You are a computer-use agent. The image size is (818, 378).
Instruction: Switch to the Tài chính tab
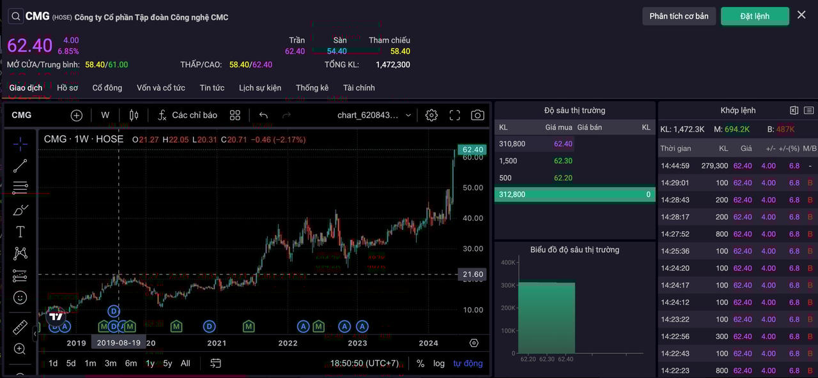click(x=359, y=87)
